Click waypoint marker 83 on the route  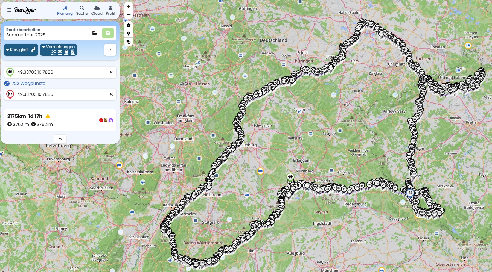point(410,193)
